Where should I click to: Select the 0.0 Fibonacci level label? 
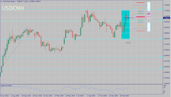pyautogui.click(x=161, y=38)
